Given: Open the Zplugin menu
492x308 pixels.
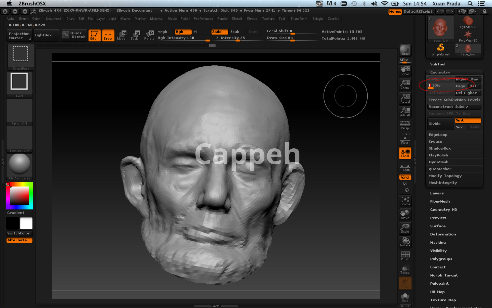Looking at the screenshot, I should [317, 19].
